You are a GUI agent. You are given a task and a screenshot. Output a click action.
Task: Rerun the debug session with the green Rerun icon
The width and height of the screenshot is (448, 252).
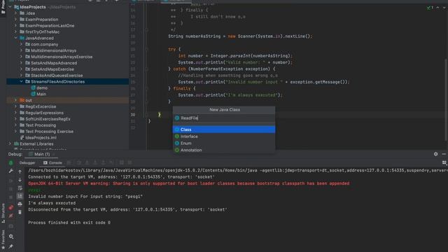click(x=11, y=163)
